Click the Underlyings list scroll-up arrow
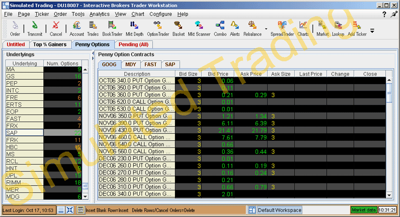The image size is (400, 217). coord(85,70)
